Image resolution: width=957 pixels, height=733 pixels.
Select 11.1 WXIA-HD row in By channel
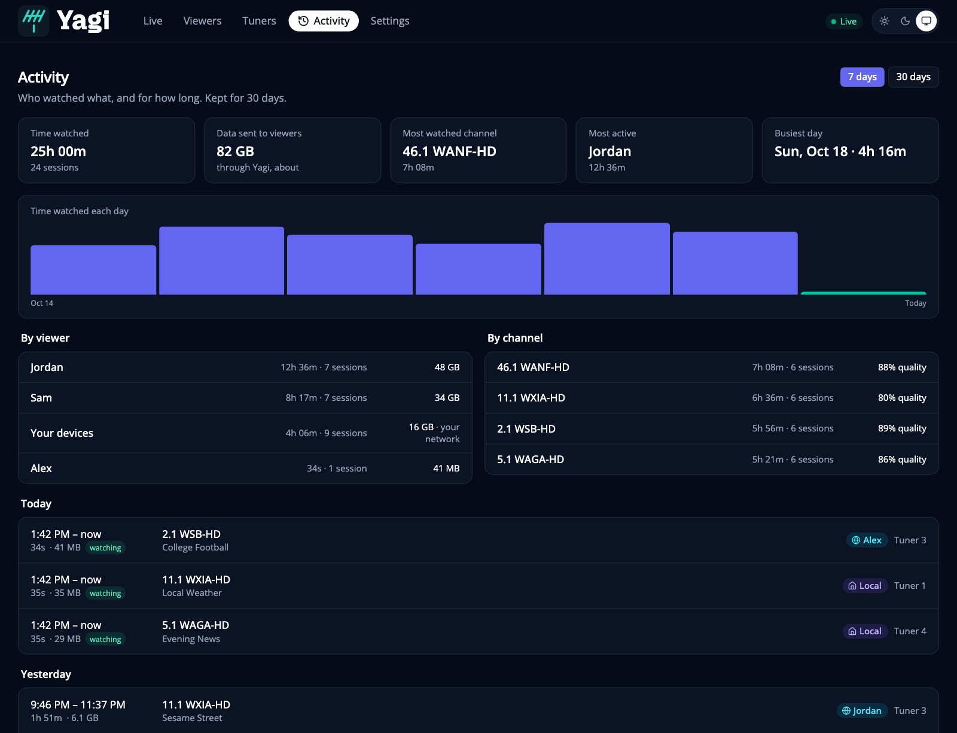click(712, 398)
